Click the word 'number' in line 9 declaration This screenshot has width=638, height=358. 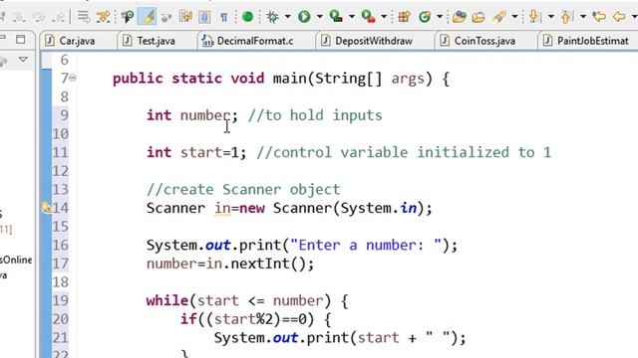tap(205, 115)
